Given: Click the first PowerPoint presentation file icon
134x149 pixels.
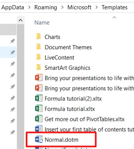Looking at the screenshot, I should 39,78.
